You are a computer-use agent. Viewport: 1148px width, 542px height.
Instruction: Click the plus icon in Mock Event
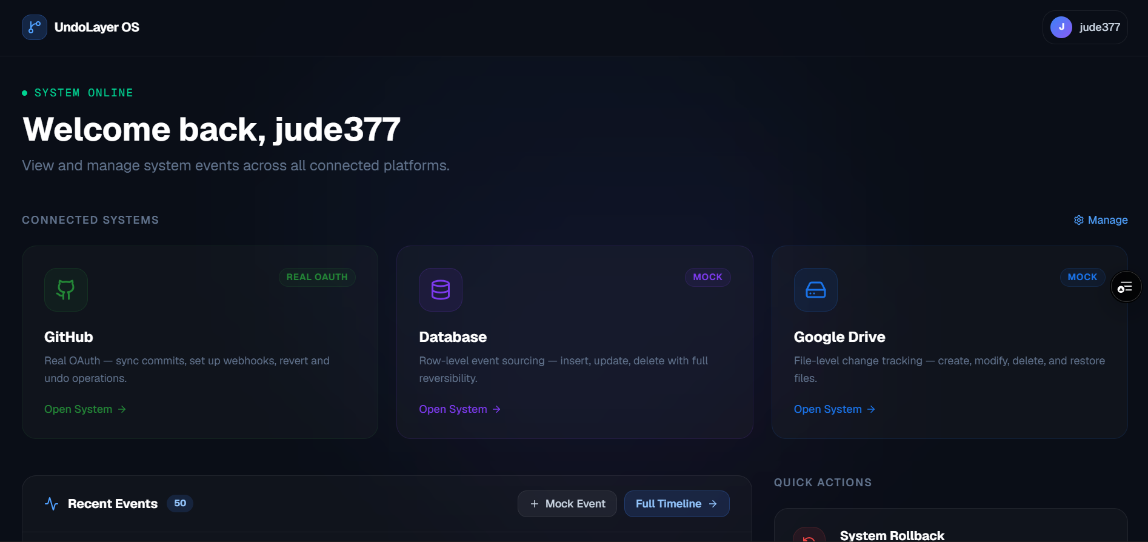pos(535,504)
